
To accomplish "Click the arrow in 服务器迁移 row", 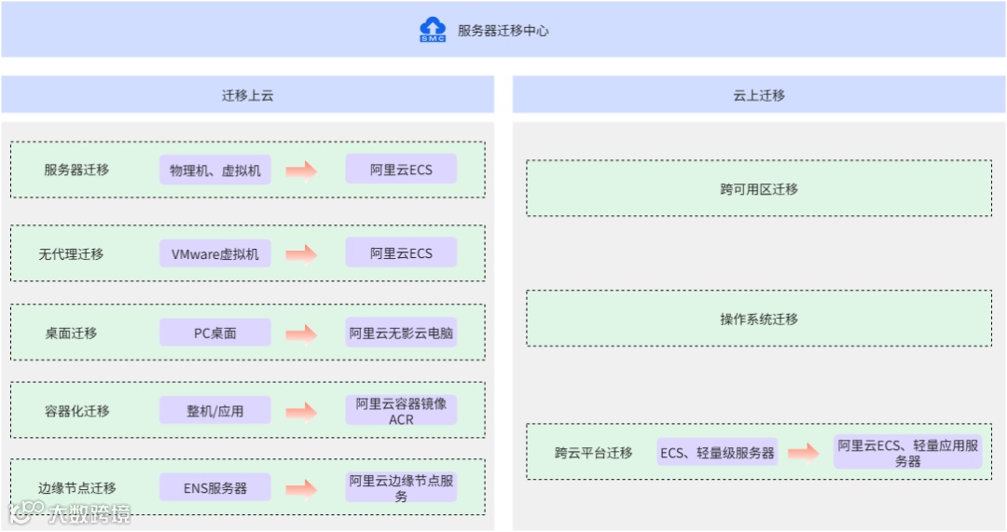I will (x=301, y=171).
